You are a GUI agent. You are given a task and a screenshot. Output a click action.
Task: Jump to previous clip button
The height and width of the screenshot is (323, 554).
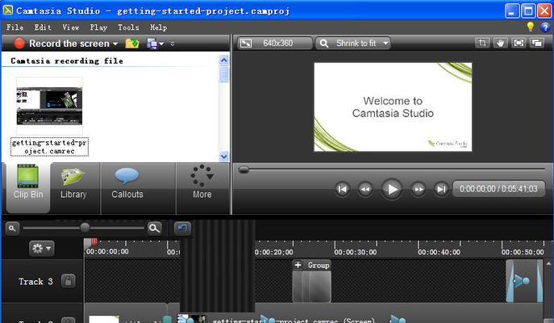(343, 189)
